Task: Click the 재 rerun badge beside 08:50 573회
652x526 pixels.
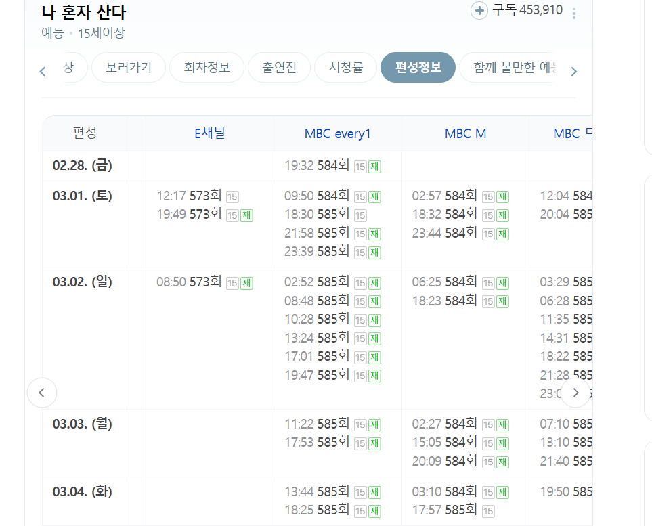Action: [246, 283]
